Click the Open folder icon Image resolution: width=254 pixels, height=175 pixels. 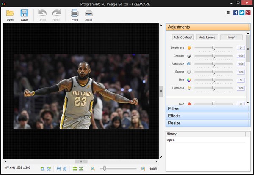point(10,13)
